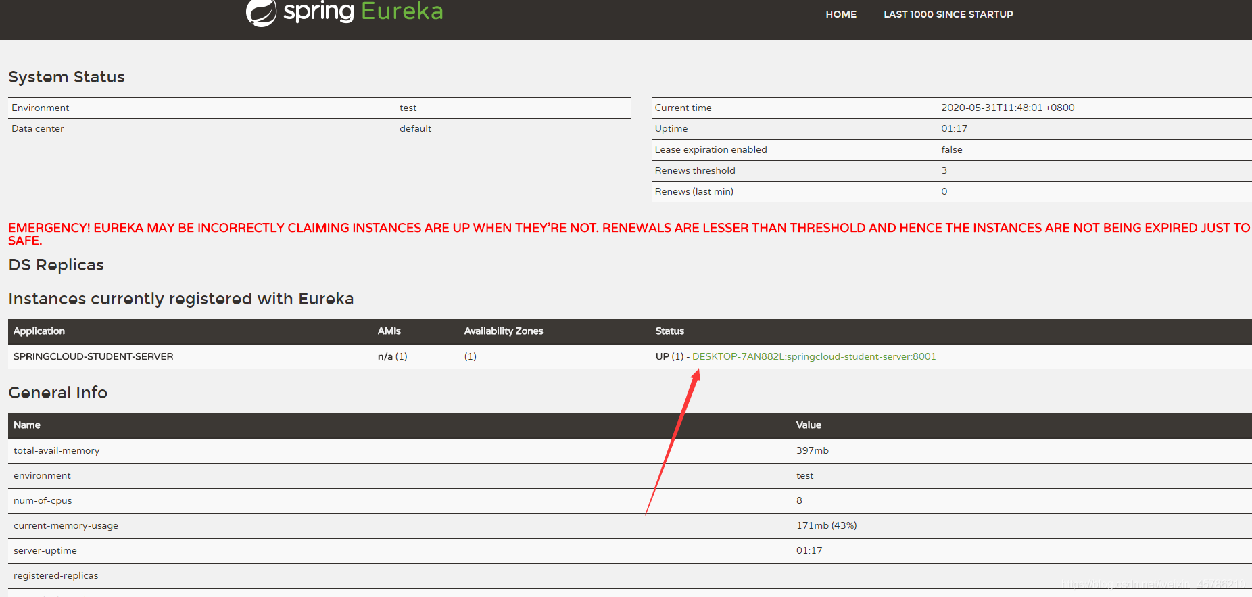This screenshot has width=1252, height=597.
Task: Click the num-of-cpus row name
Action: coord(43,500)
